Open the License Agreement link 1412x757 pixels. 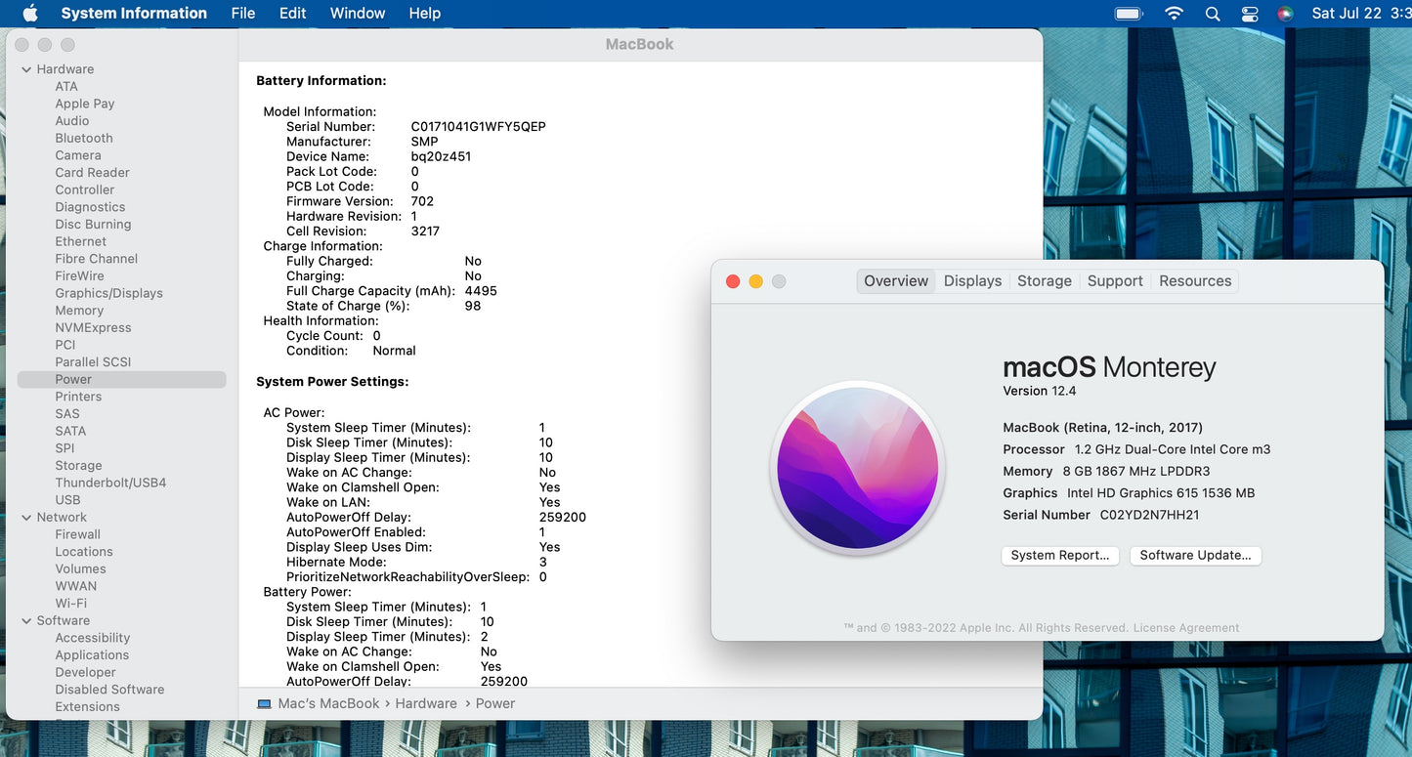(x=1185, y=628)
